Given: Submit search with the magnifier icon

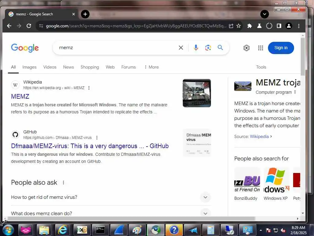Looking at the screenshot, I should [x=220, y=48].
